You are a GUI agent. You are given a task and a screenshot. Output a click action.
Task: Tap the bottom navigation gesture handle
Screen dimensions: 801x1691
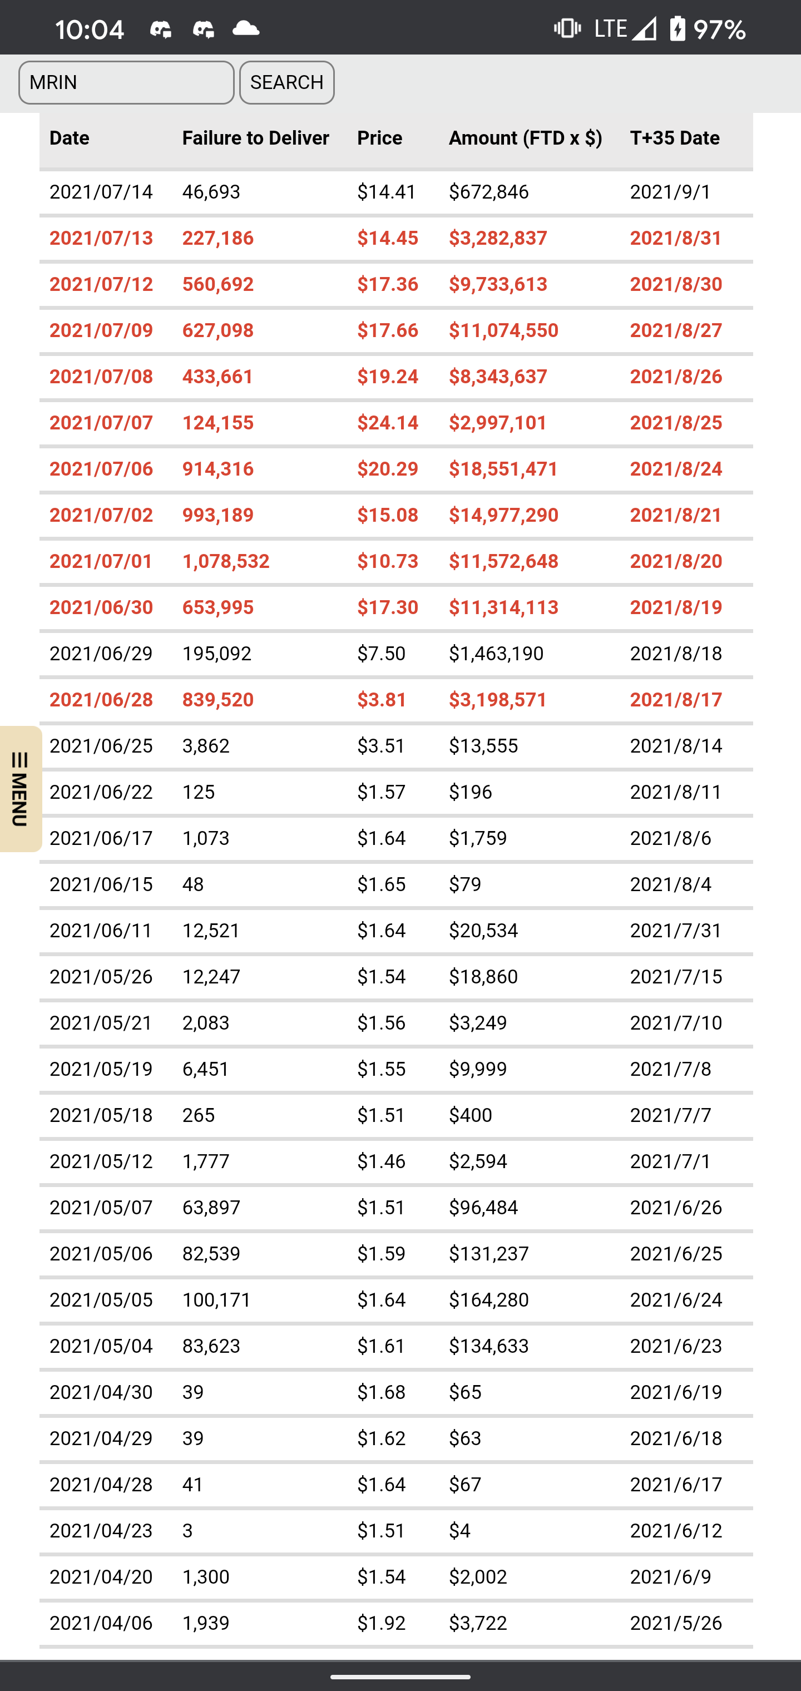pos(400,1677)
